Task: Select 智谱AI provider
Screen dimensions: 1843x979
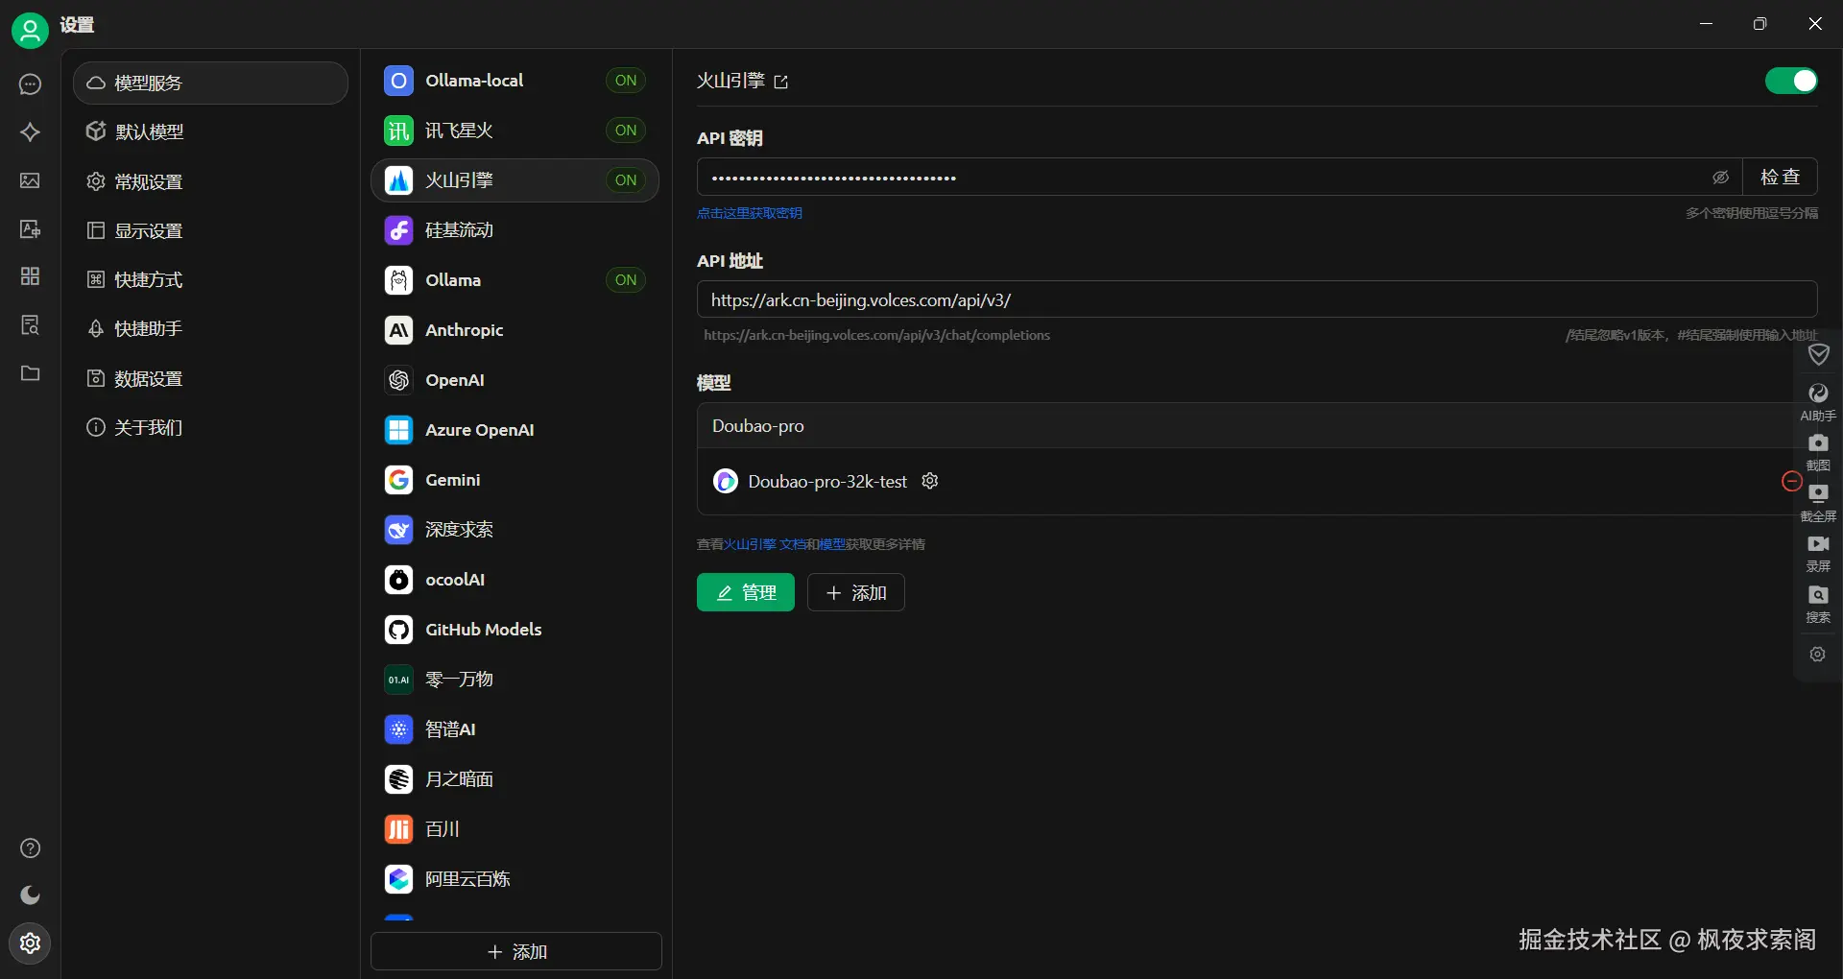Action: click(515, 729)
